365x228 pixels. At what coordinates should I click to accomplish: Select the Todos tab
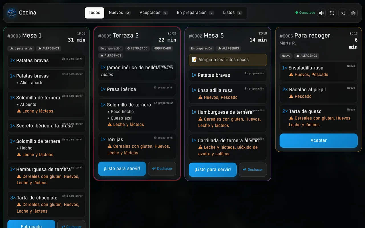click(94, 13)
